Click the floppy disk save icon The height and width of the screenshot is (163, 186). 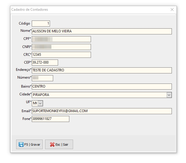[x=21, y=145]
